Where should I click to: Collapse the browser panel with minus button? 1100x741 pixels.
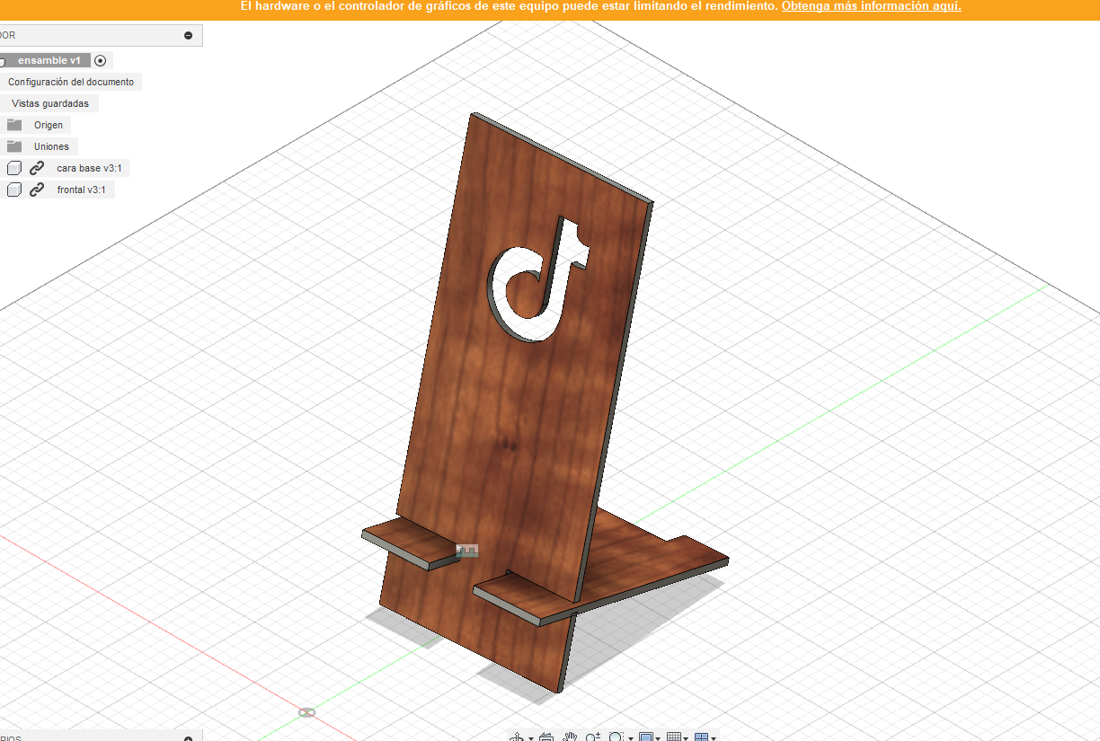click(x=188, y=36)
